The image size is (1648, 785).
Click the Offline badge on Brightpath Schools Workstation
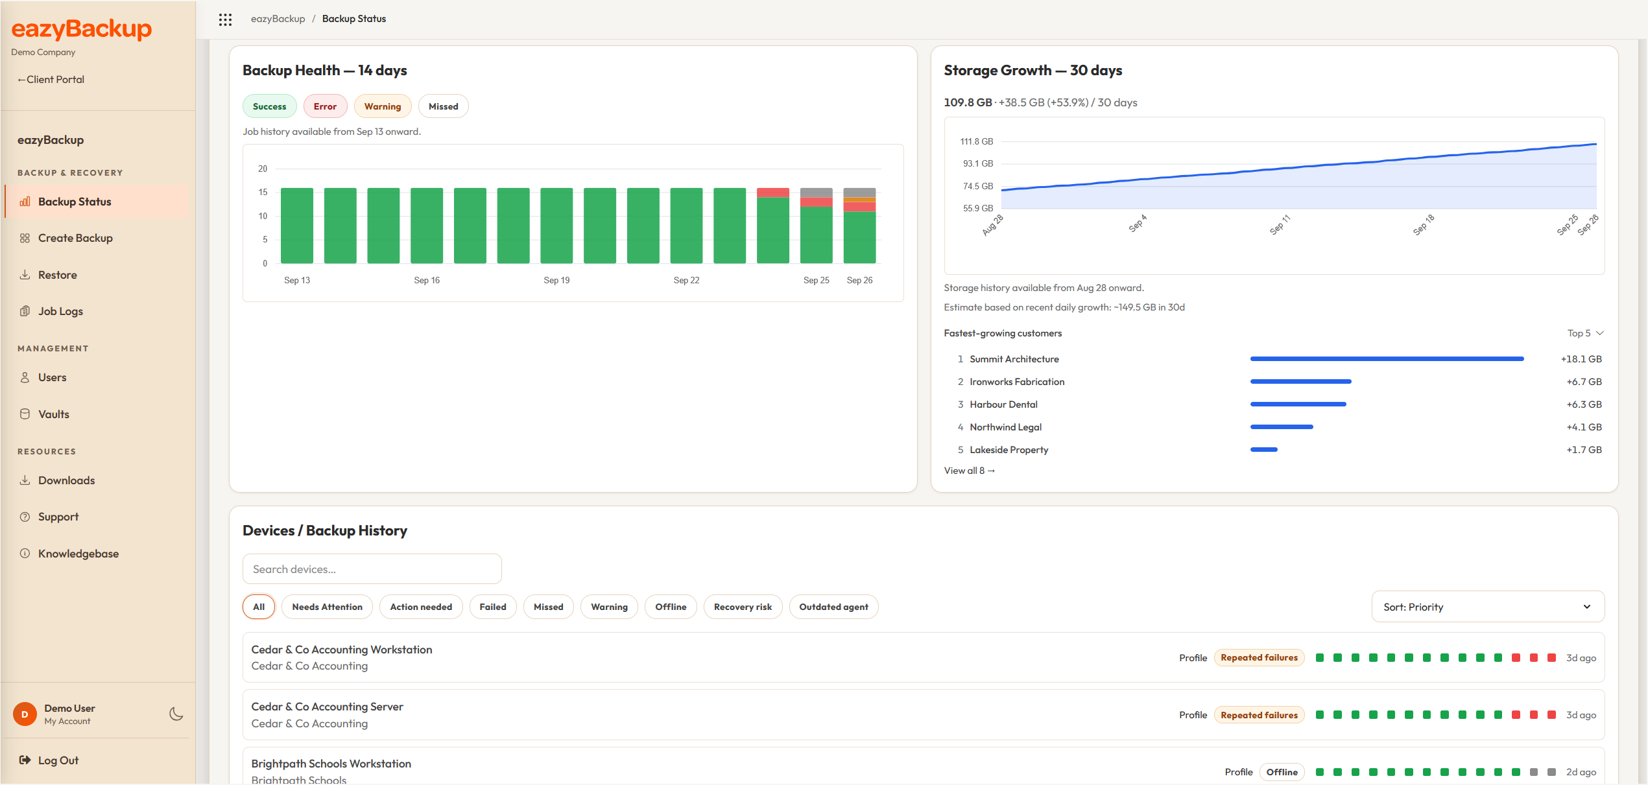[x=1282, y=772]
